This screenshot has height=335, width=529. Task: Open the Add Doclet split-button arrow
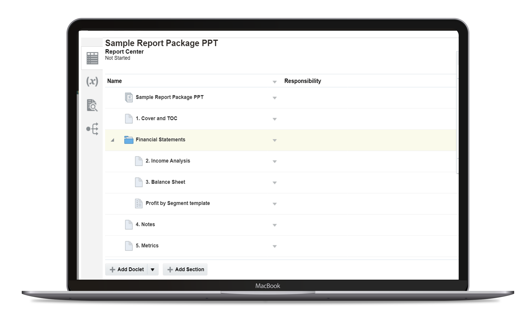[153, 269]
